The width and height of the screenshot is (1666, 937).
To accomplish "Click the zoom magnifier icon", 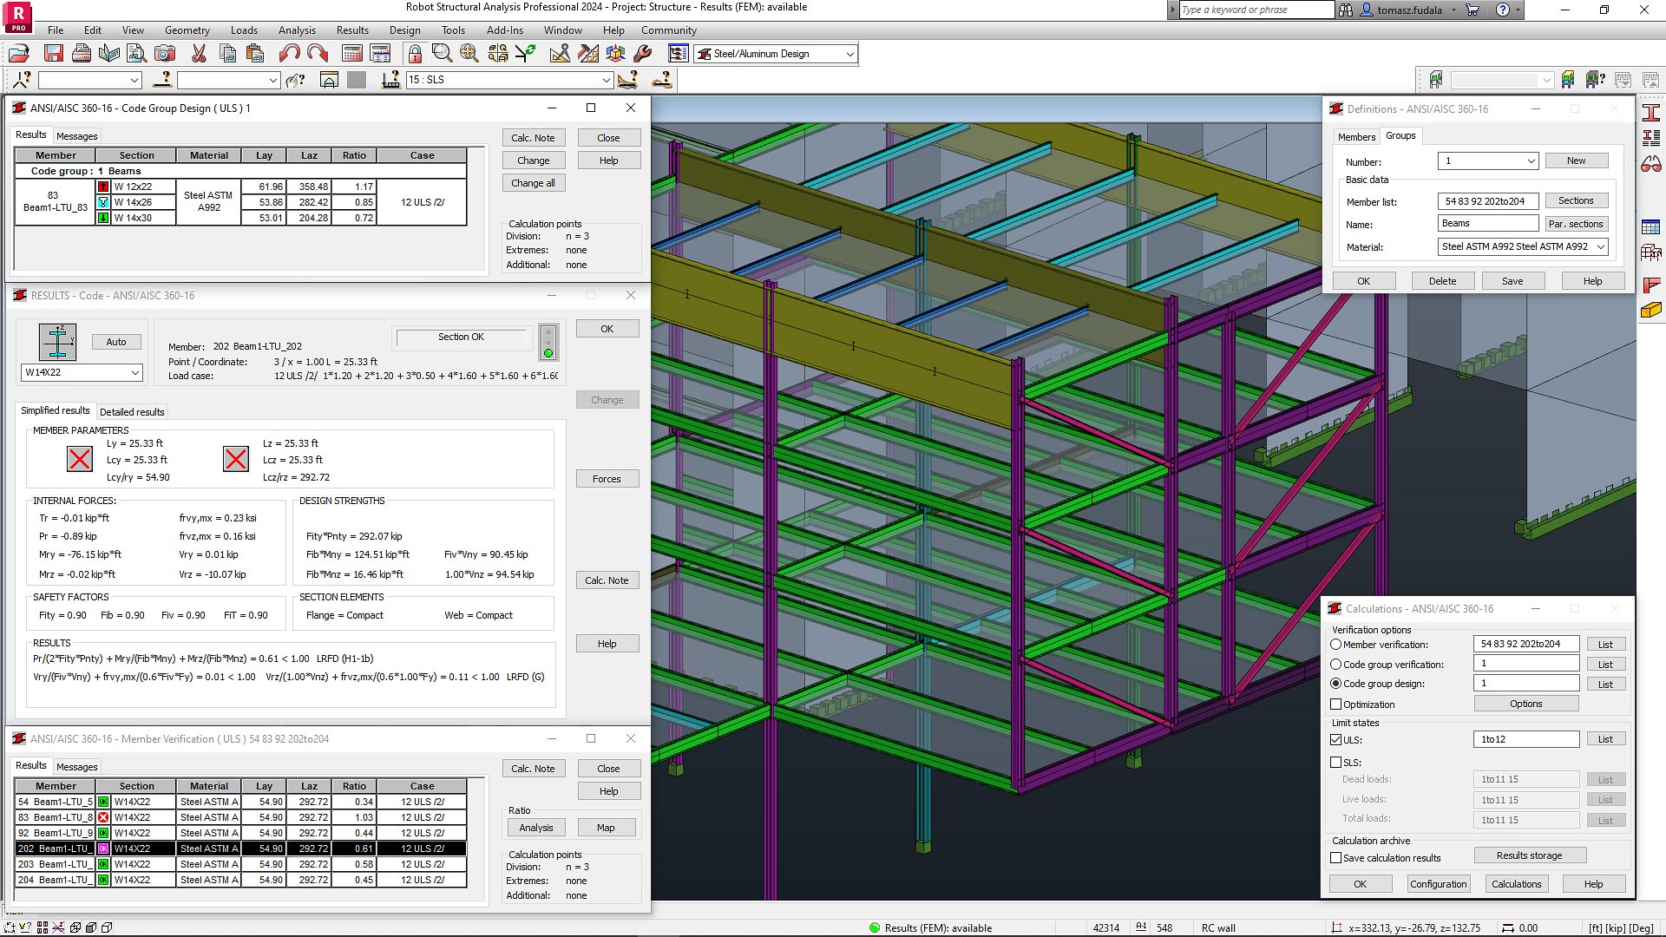I will 442,54.
